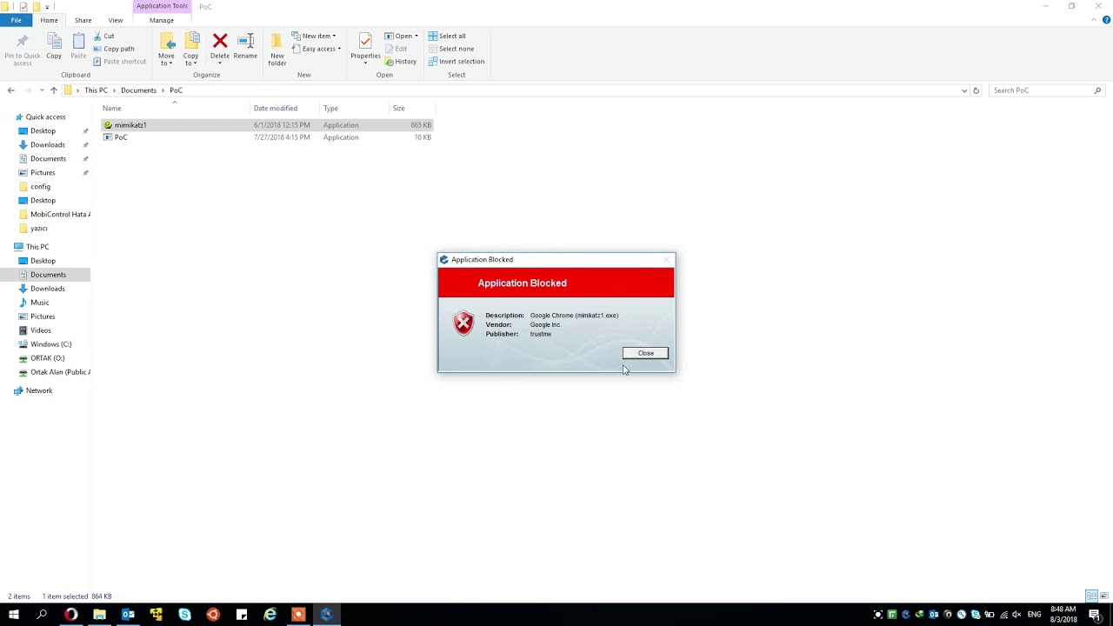Click History in the Open group
Screen dimensions: 1113x626
pyautogui.click(x=401, y=62)
